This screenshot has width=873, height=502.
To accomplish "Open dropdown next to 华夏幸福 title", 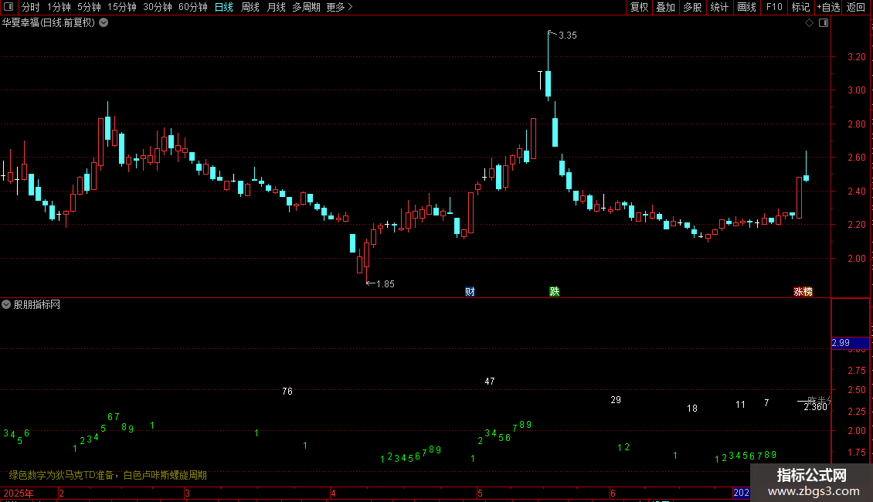I will pos(104,23).
